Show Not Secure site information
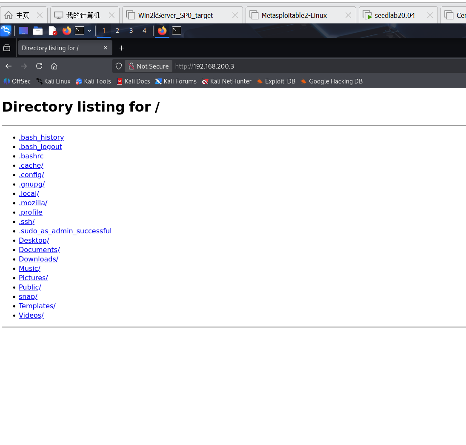 149,66
